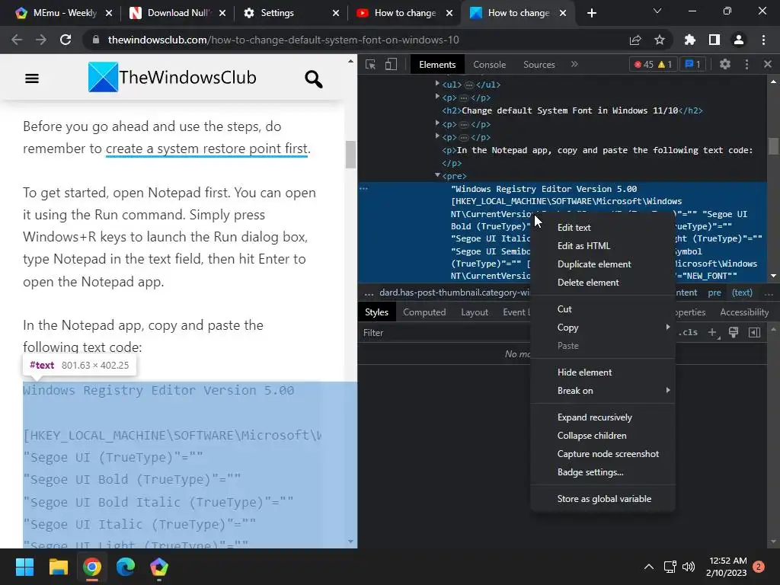
Task: Bookmark this page with the star icon
Action: click(x=660, y=40)
